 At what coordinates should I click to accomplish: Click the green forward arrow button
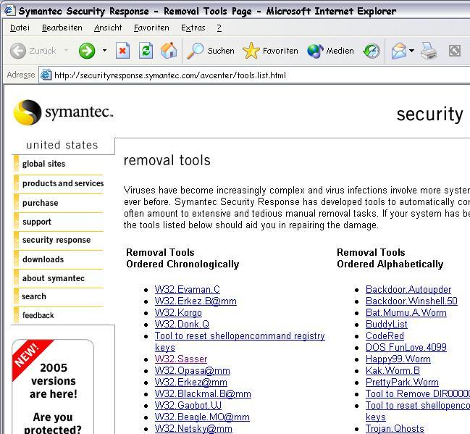click(87, 51)
